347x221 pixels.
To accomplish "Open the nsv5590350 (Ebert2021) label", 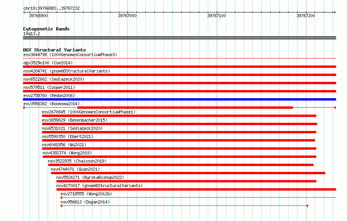I will (67, 136).
